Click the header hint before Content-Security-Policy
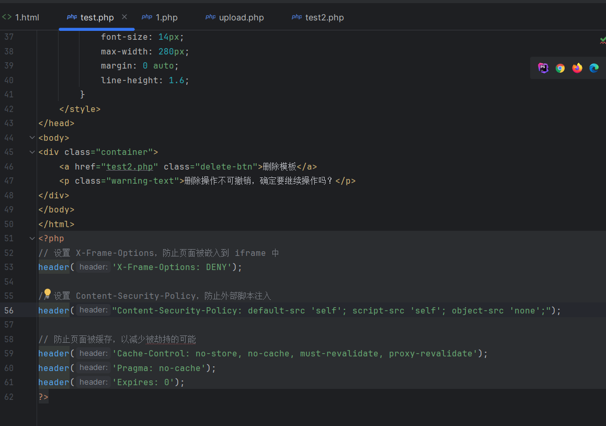 94,310
